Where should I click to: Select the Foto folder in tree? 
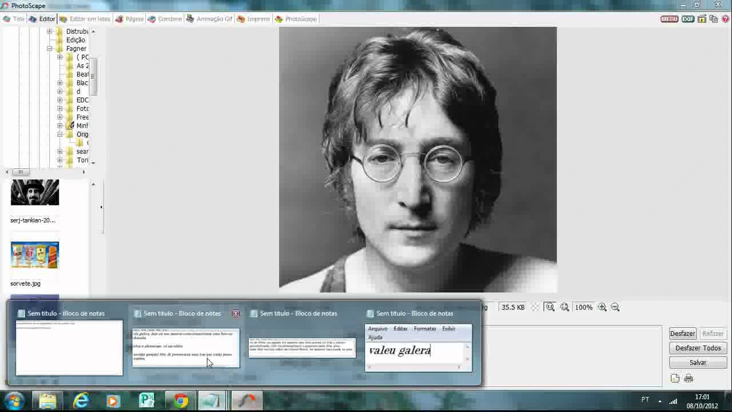[82, 109]
